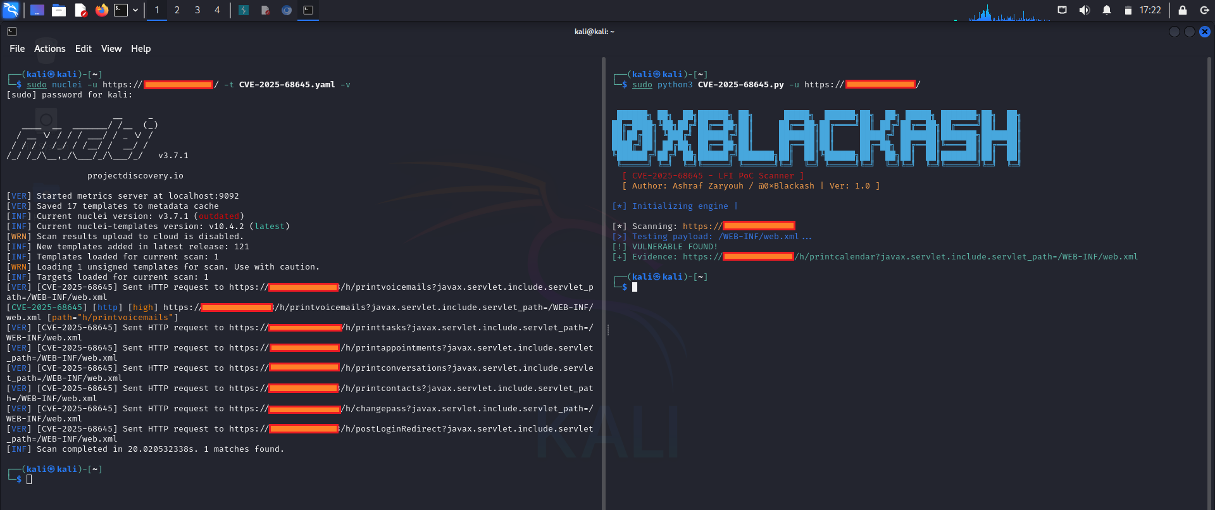Select the document editor taskbar window
This screenshot has width=1215, height=510.
point(265,10)
